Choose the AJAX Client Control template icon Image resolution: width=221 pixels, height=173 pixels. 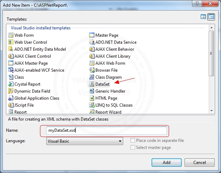(11, 56)
